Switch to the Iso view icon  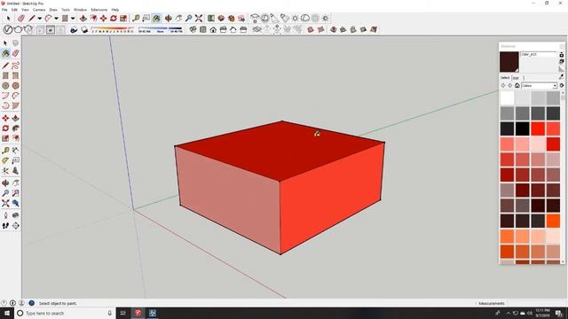[193, 29]
